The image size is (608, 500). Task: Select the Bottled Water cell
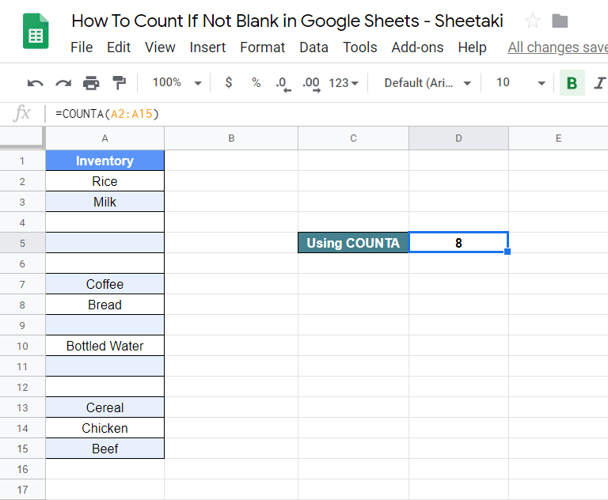click(x=104, y=346)
